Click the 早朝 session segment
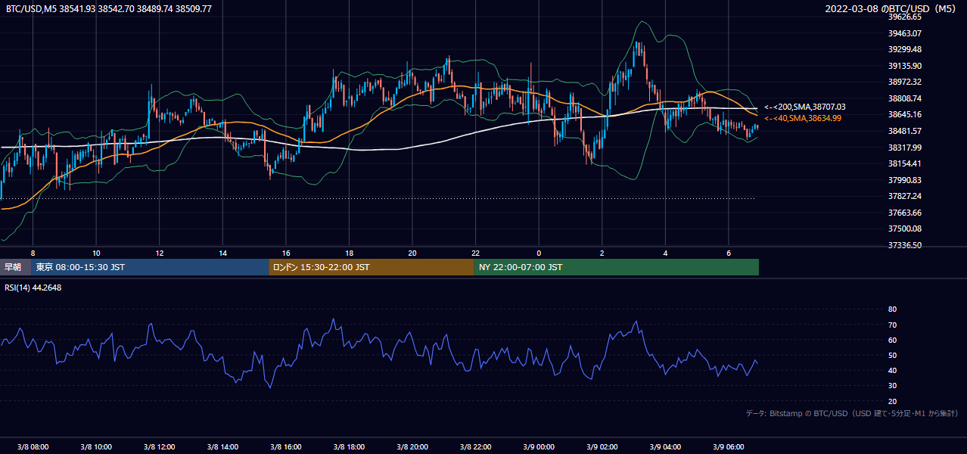Screen dimensions: 967x454 [x=15, y=267]
